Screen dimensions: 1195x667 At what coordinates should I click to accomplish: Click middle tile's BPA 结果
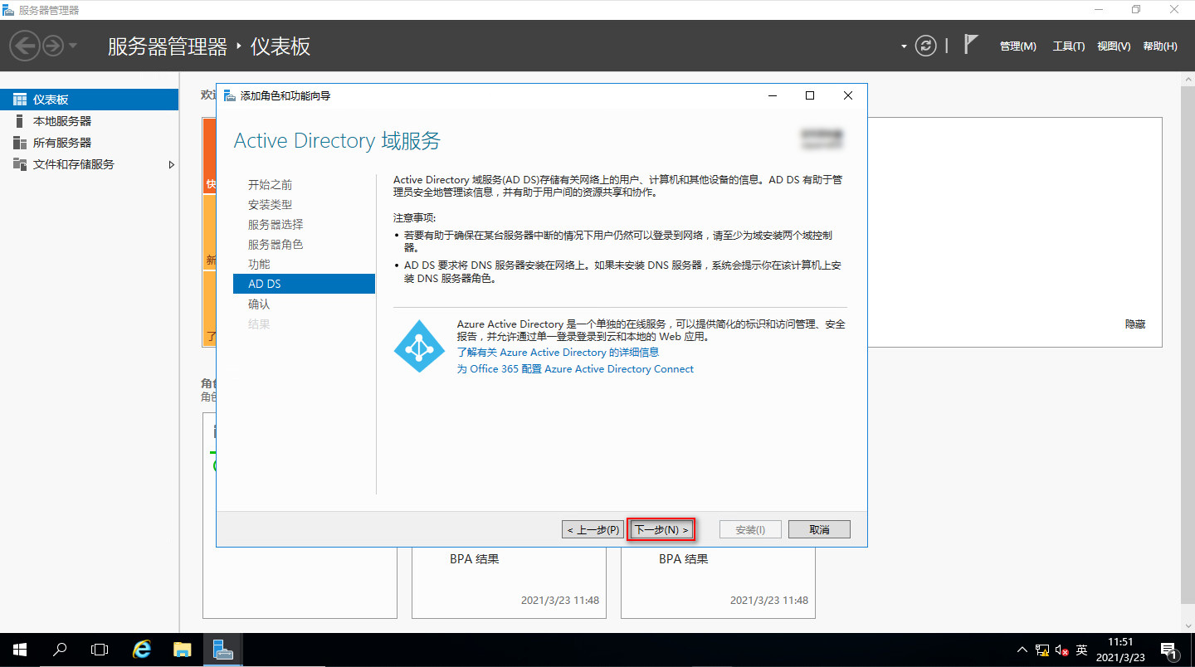pos(475,559)
